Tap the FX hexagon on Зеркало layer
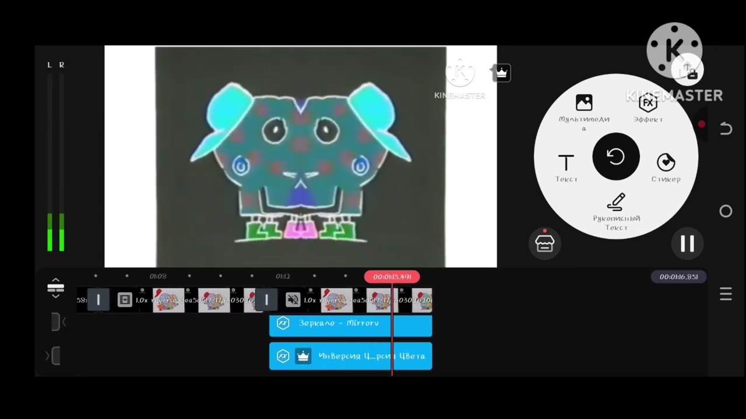Screen dimensions: 746x419 point(283,323)
